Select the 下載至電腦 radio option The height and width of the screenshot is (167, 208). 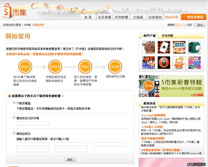pyautogui.click(x=14, y=103)
